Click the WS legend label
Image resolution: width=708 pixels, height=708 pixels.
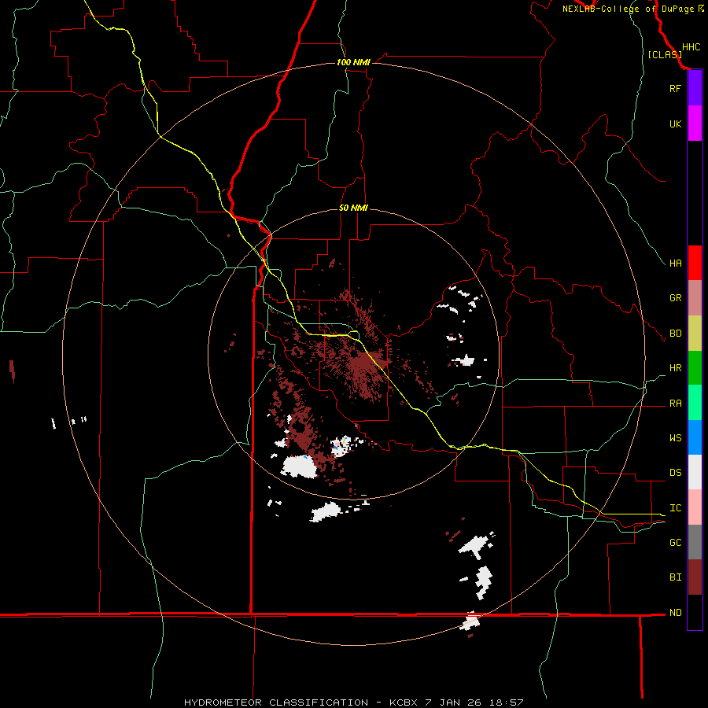pos(675,437)
